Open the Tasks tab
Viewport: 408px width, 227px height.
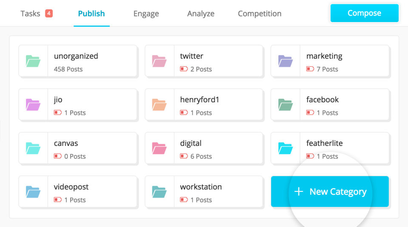click(31, 14)
